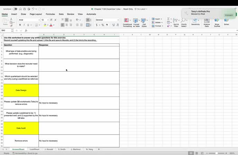The image size is (238, 155).
Task: Open the LeadSheet worksheet tab
Action: tap(35, 149)
